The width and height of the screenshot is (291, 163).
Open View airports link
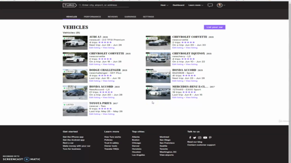coord(167,155)
